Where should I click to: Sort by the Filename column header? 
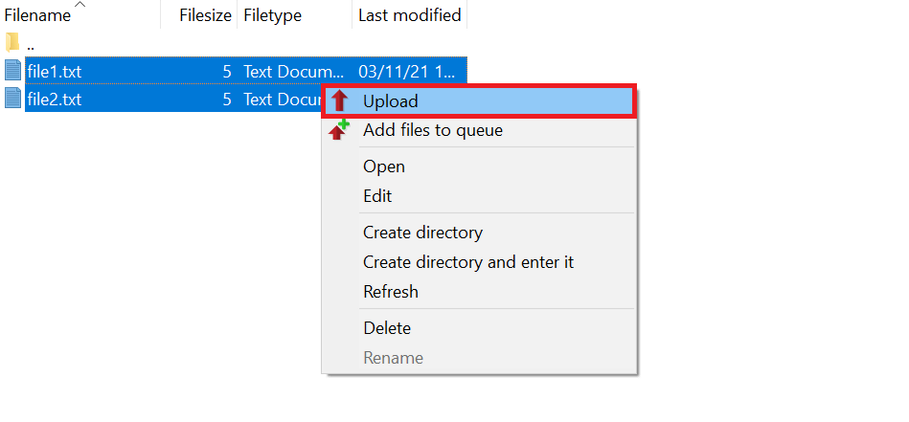[x=38, y=16]
